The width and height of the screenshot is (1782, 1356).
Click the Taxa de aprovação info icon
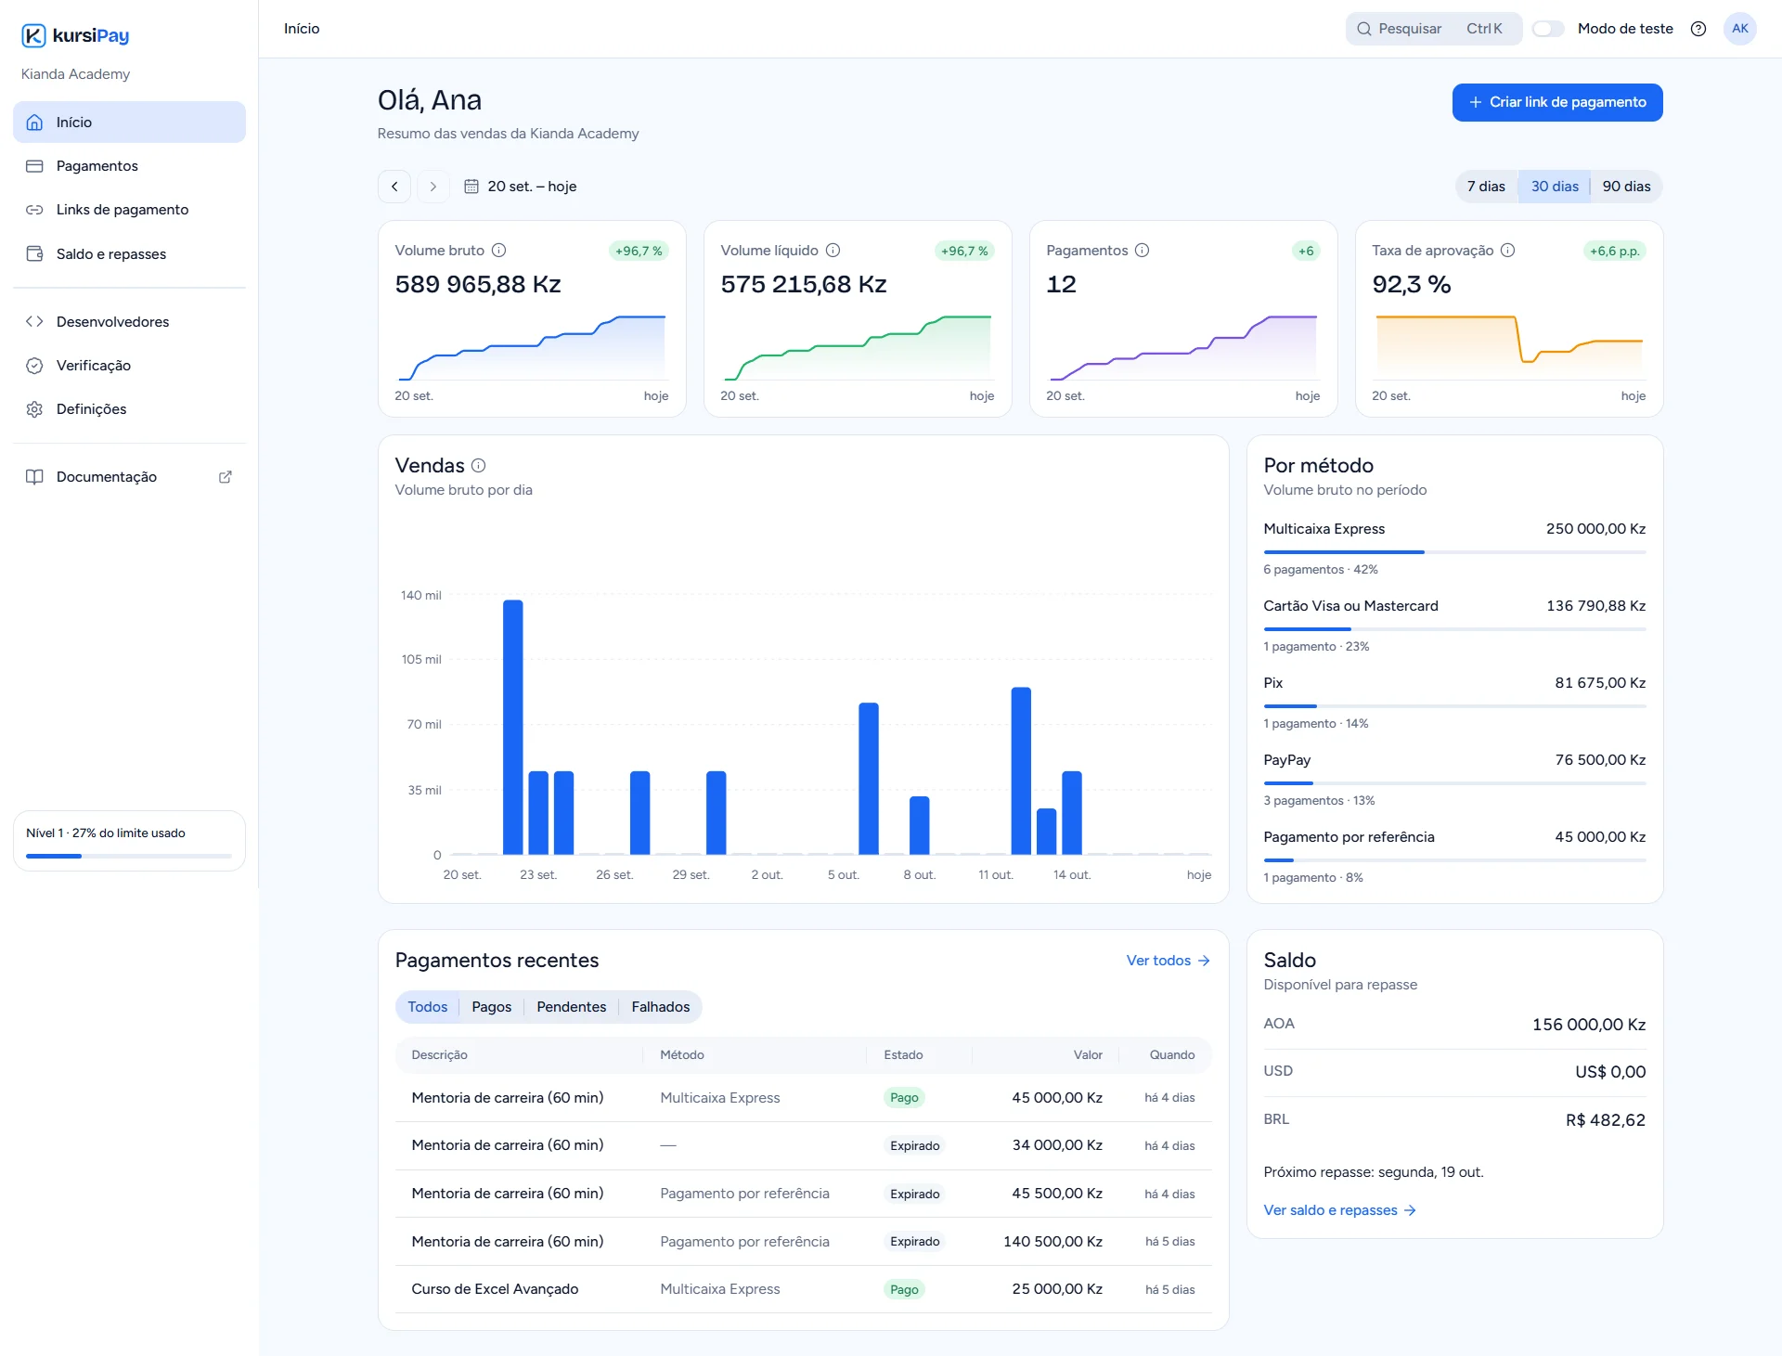[1508, 251]
